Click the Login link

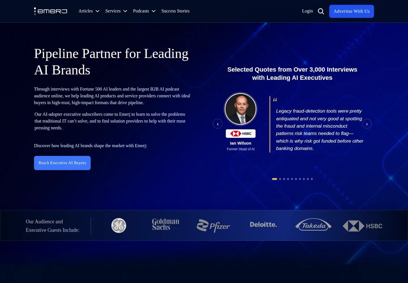click(307, 11)
